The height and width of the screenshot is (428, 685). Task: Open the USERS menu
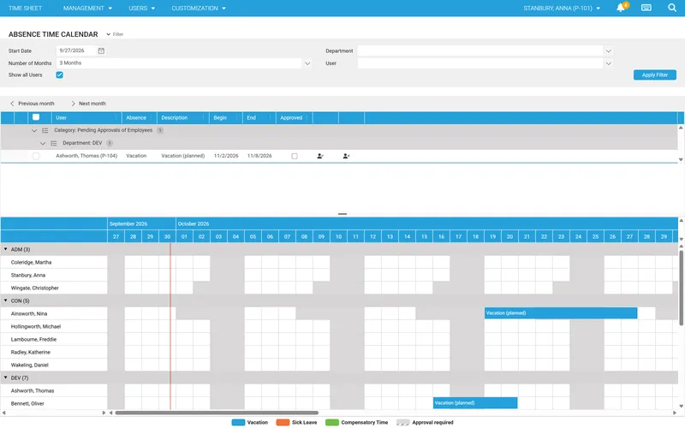tap(141, 8)
